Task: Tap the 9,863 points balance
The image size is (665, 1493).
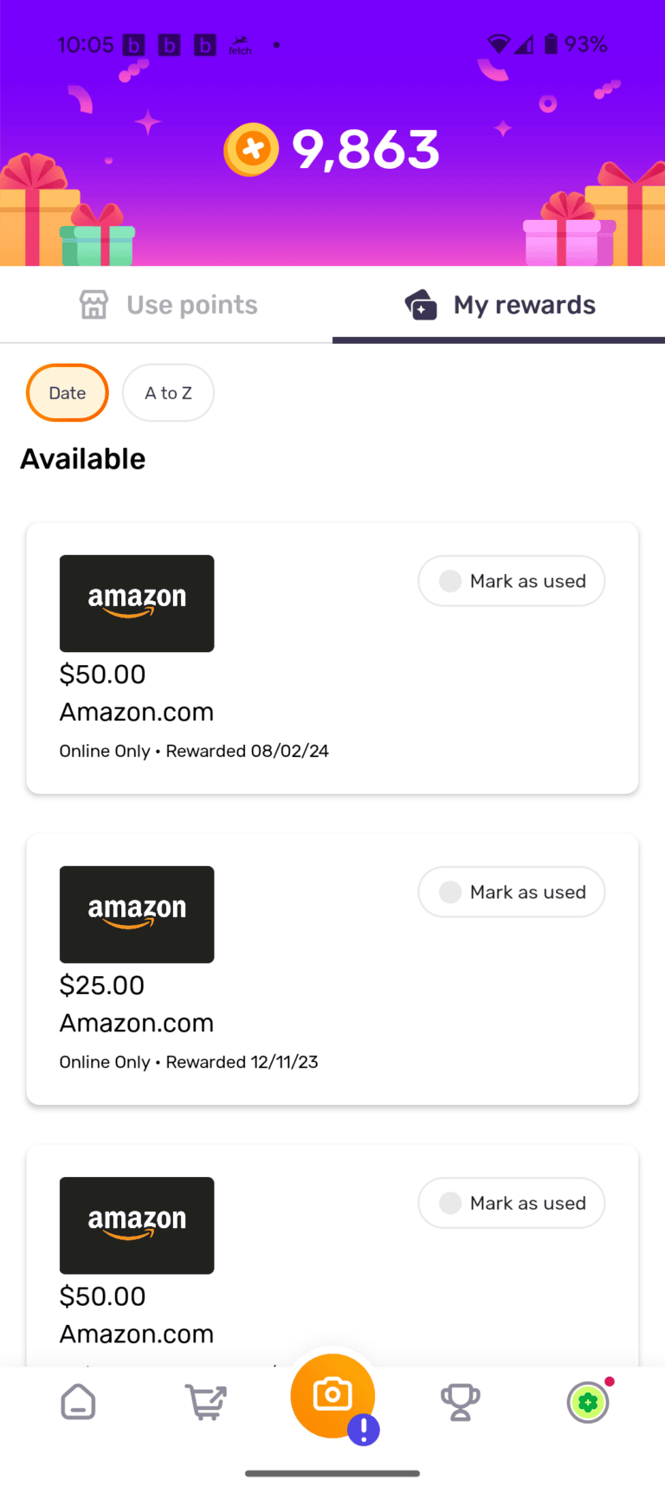Action: click(x=365, y=150)
